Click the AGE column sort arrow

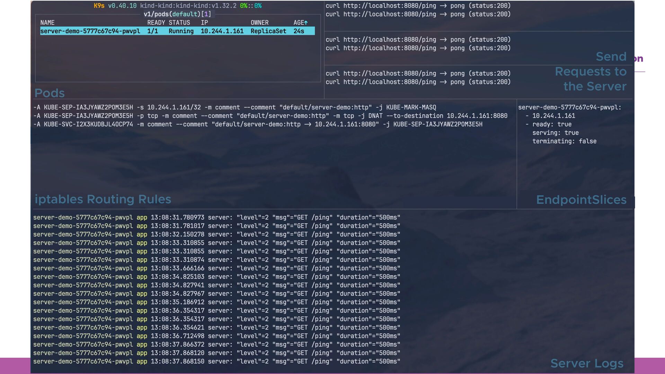tap(306, 23)
